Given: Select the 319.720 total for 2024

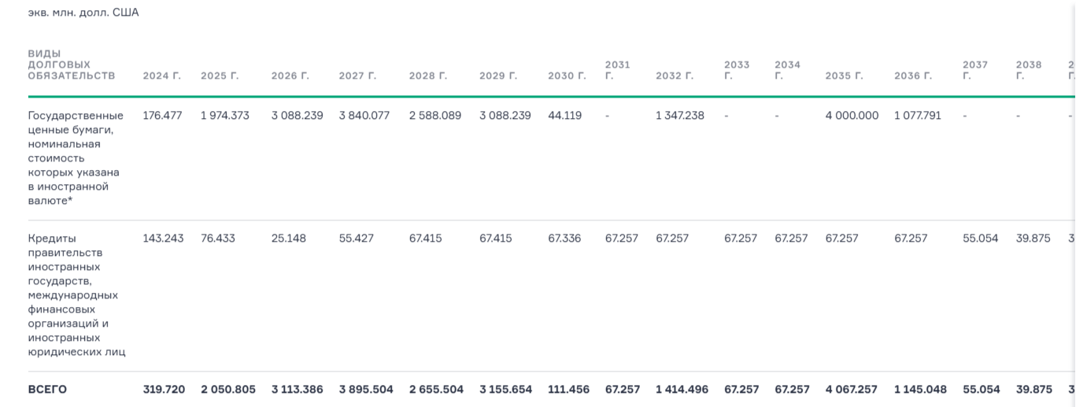Looking at the screenshot, I should point(164,390).
